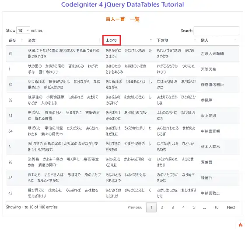Go to page 3
The height and width of the screenshot is (229, 245).
pos(173,207)
